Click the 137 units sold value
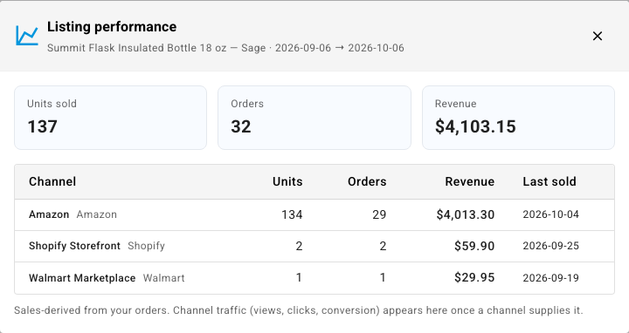The image size is (629, 333). (x=43, y=127)
